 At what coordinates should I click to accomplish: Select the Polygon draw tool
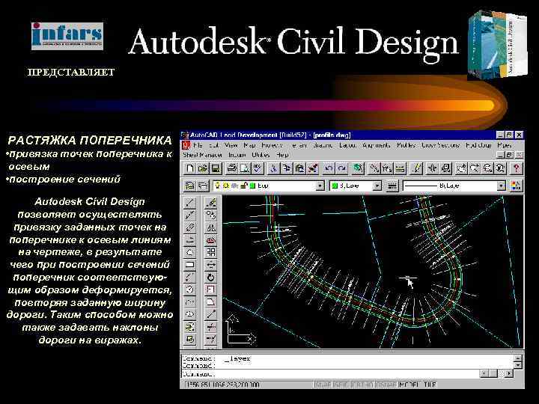[189, 253]
